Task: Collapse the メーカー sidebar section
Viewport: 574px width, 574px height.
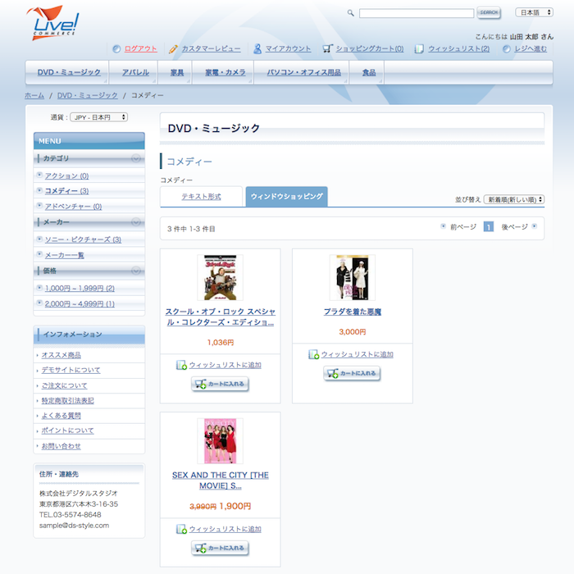Action: point(136,222)
